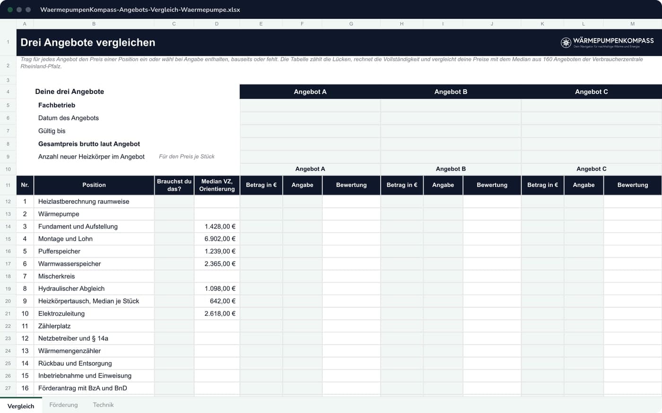Open 'Brauchst du das?' cell for Warmwasserspeicher

pyautogui.click(x=174, y=264)
